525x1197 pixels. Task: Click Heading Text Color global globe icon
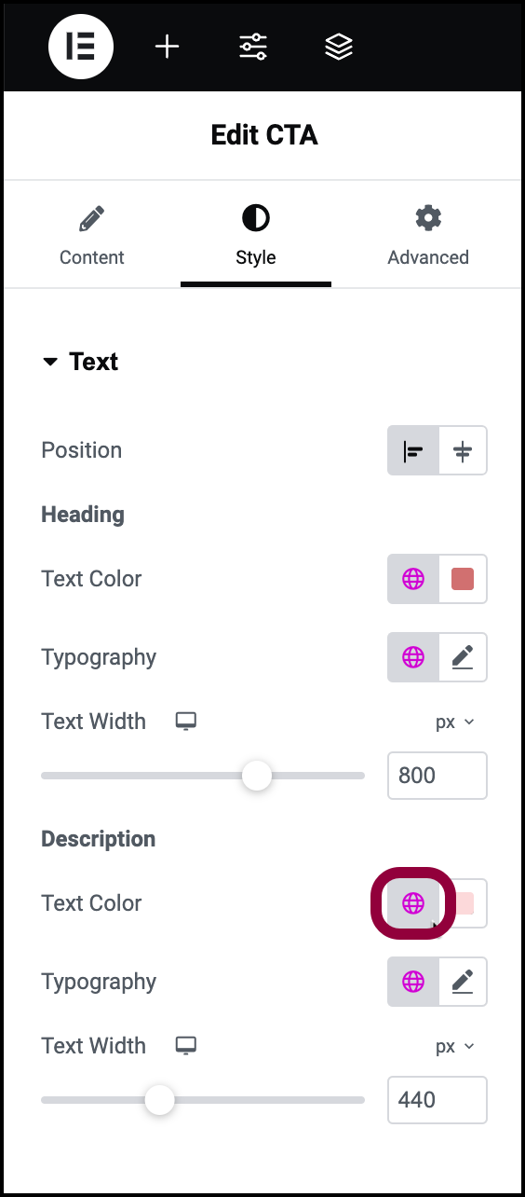click(x=413, y=579)
